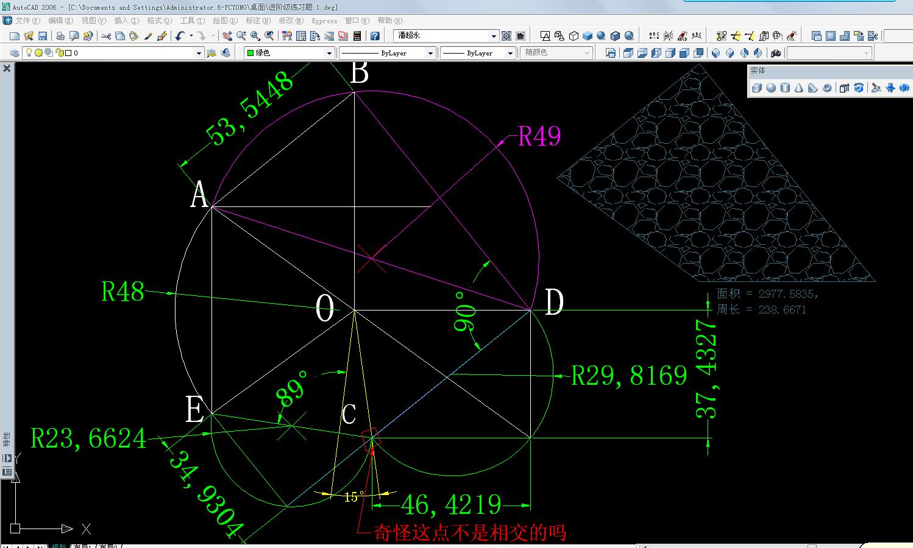
Task: Open the 绘图(D) menu
Action: click(x=225, y=21)
